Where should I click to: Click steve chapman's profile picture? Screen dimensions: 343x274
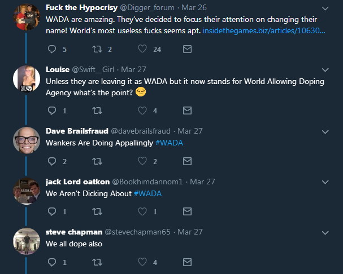pyautogui.click(x=27, y=241)
